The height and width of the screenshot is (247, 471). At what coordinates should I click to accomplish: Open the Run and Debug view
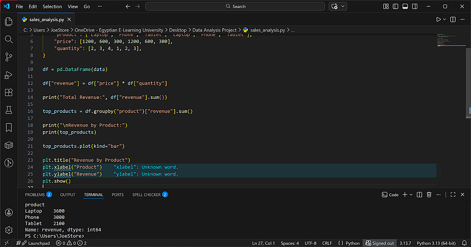8,75
